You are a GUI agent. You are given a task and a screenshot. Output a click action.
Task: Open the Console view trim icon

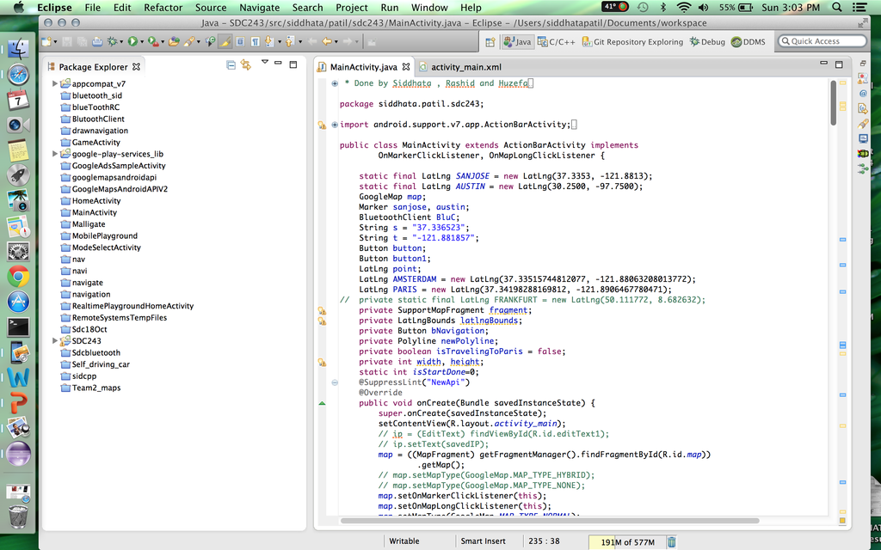coord(863,138)
